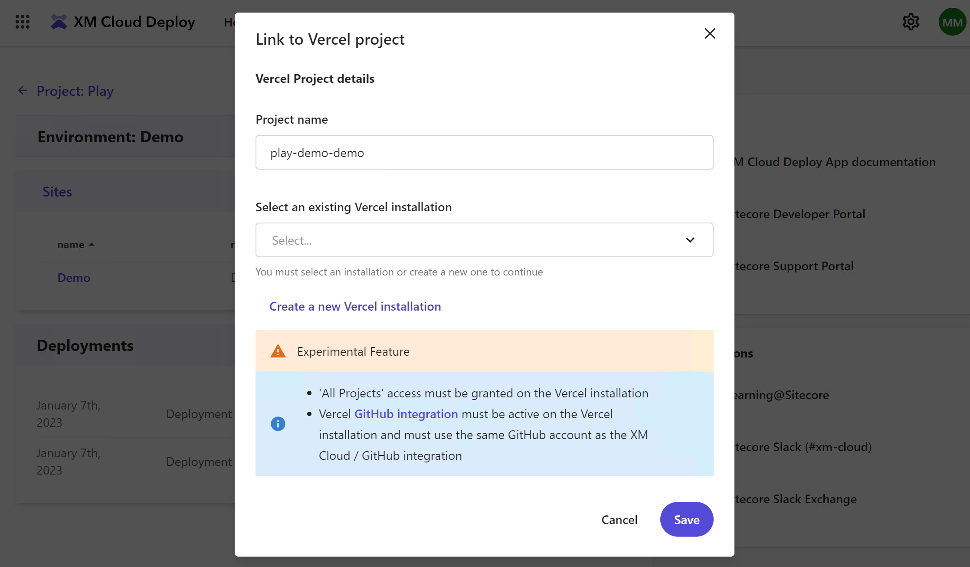Open the Deployments section
The width and height of the screenshot is (970, 567).
[x=85, y=345]
